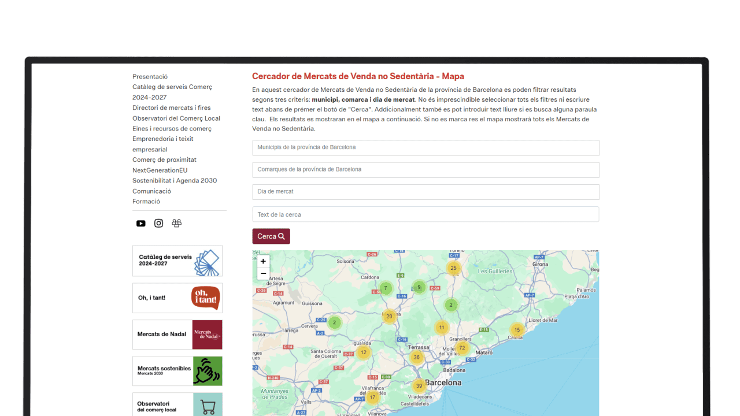
Task: Click the 'Text de la cerca' input field
Action: point(425,214)
